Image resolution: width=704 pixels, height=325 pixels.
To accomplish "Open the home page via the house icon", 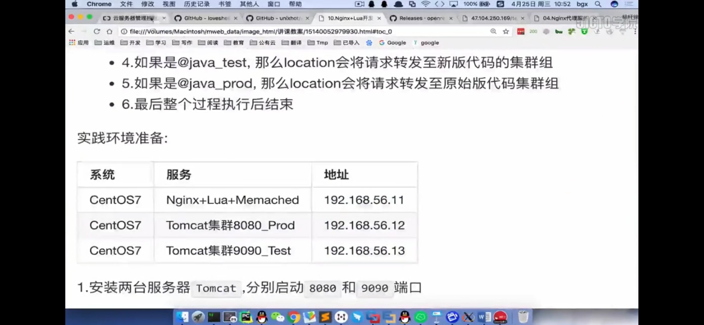I will (110, 31).
